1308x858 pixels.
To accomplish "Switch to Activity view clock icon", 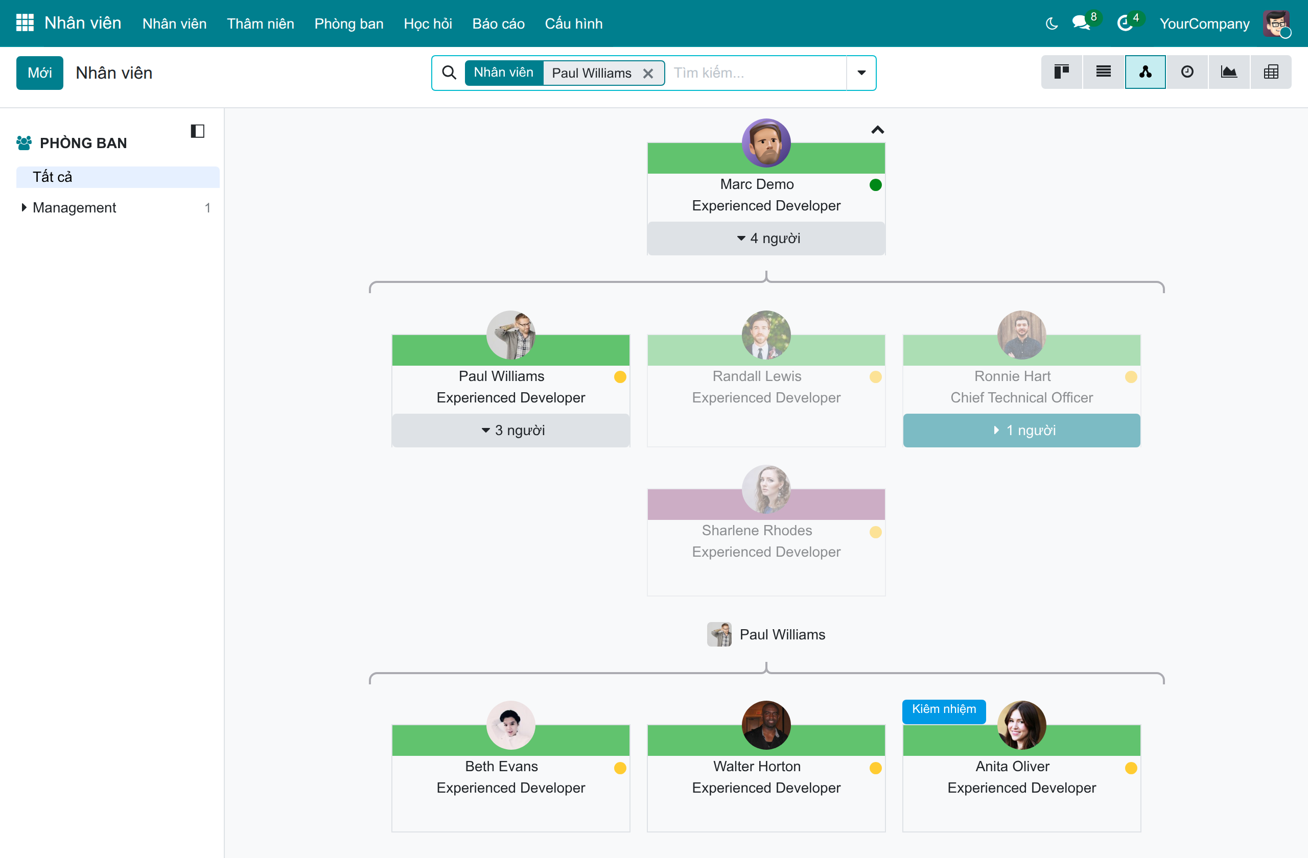I will (x=1187, y=71).
